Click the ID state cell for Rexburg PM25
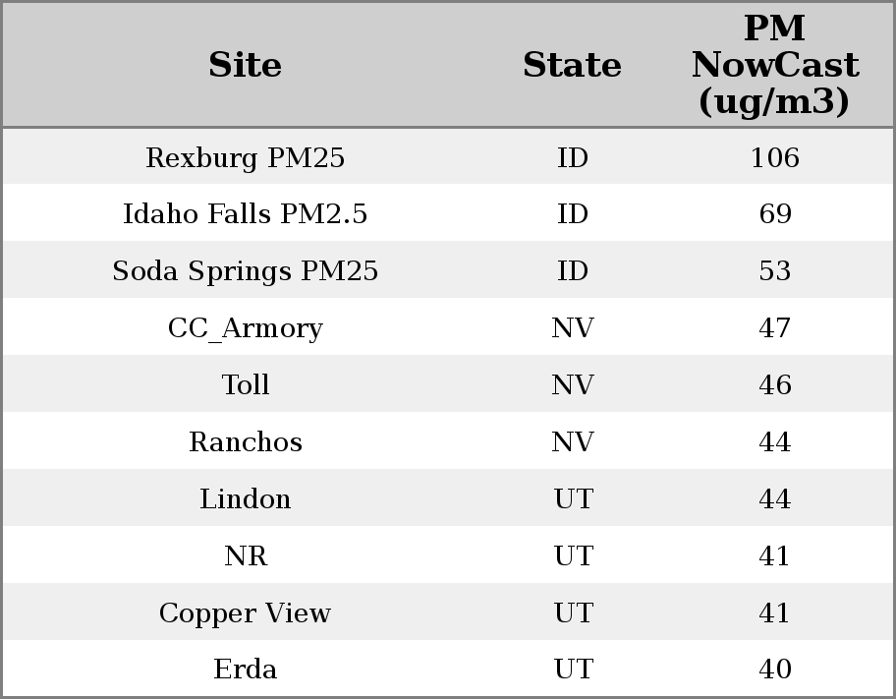Screen dimensions: 896x699 point(572,158)
